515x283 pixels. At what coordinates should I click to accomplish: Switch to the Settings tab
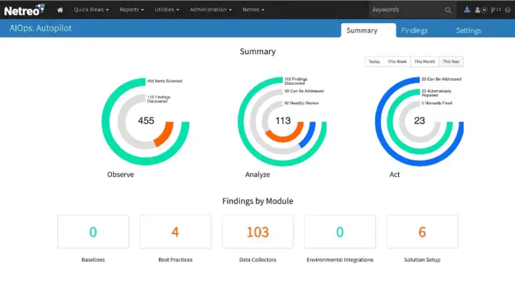[x=469, y=31]
